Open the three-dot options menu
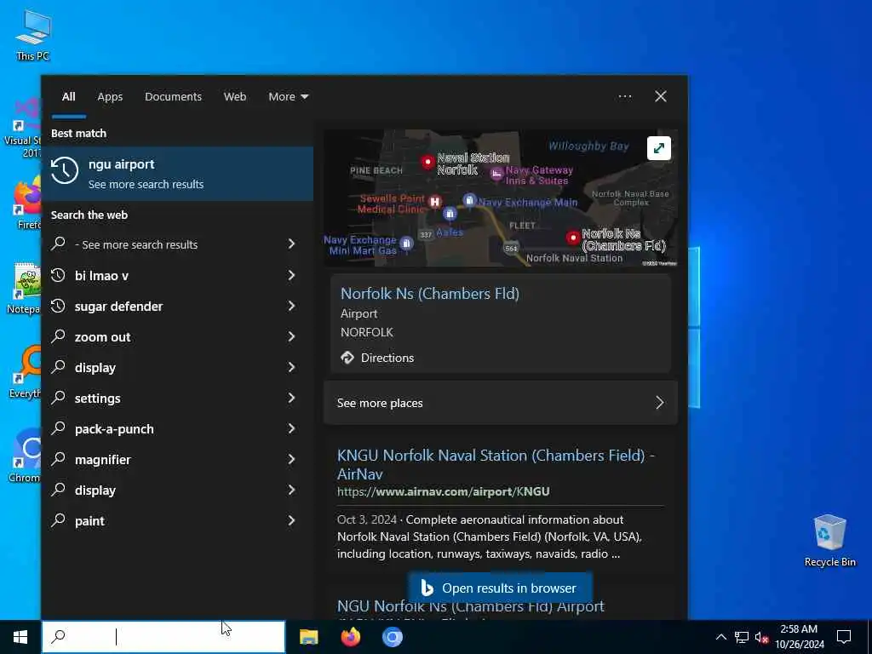This screenshot has height=654, width=872. [624, 96]
